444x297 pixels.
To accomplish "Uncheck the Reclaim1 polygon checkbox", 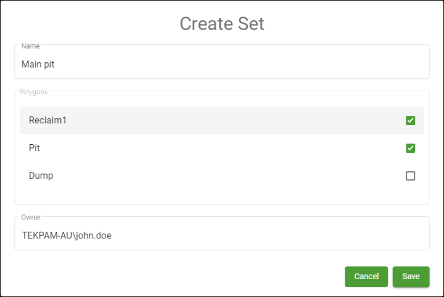I will pos(410,121).
